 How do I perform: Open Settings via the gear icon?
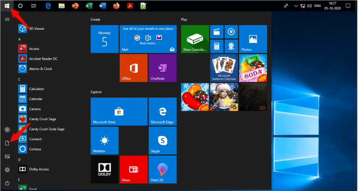[7, 170]
